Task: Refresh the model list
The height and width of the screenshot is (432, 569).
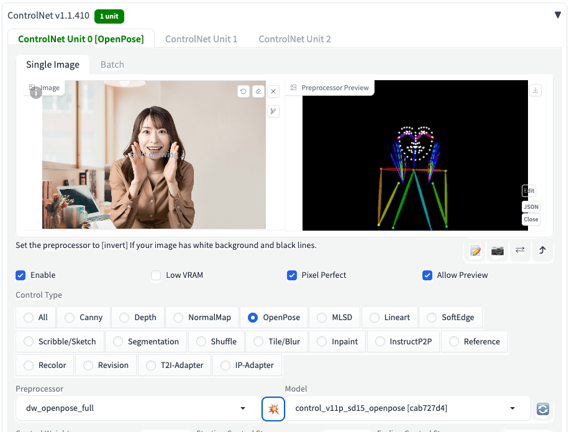Action: click(542, 409)
